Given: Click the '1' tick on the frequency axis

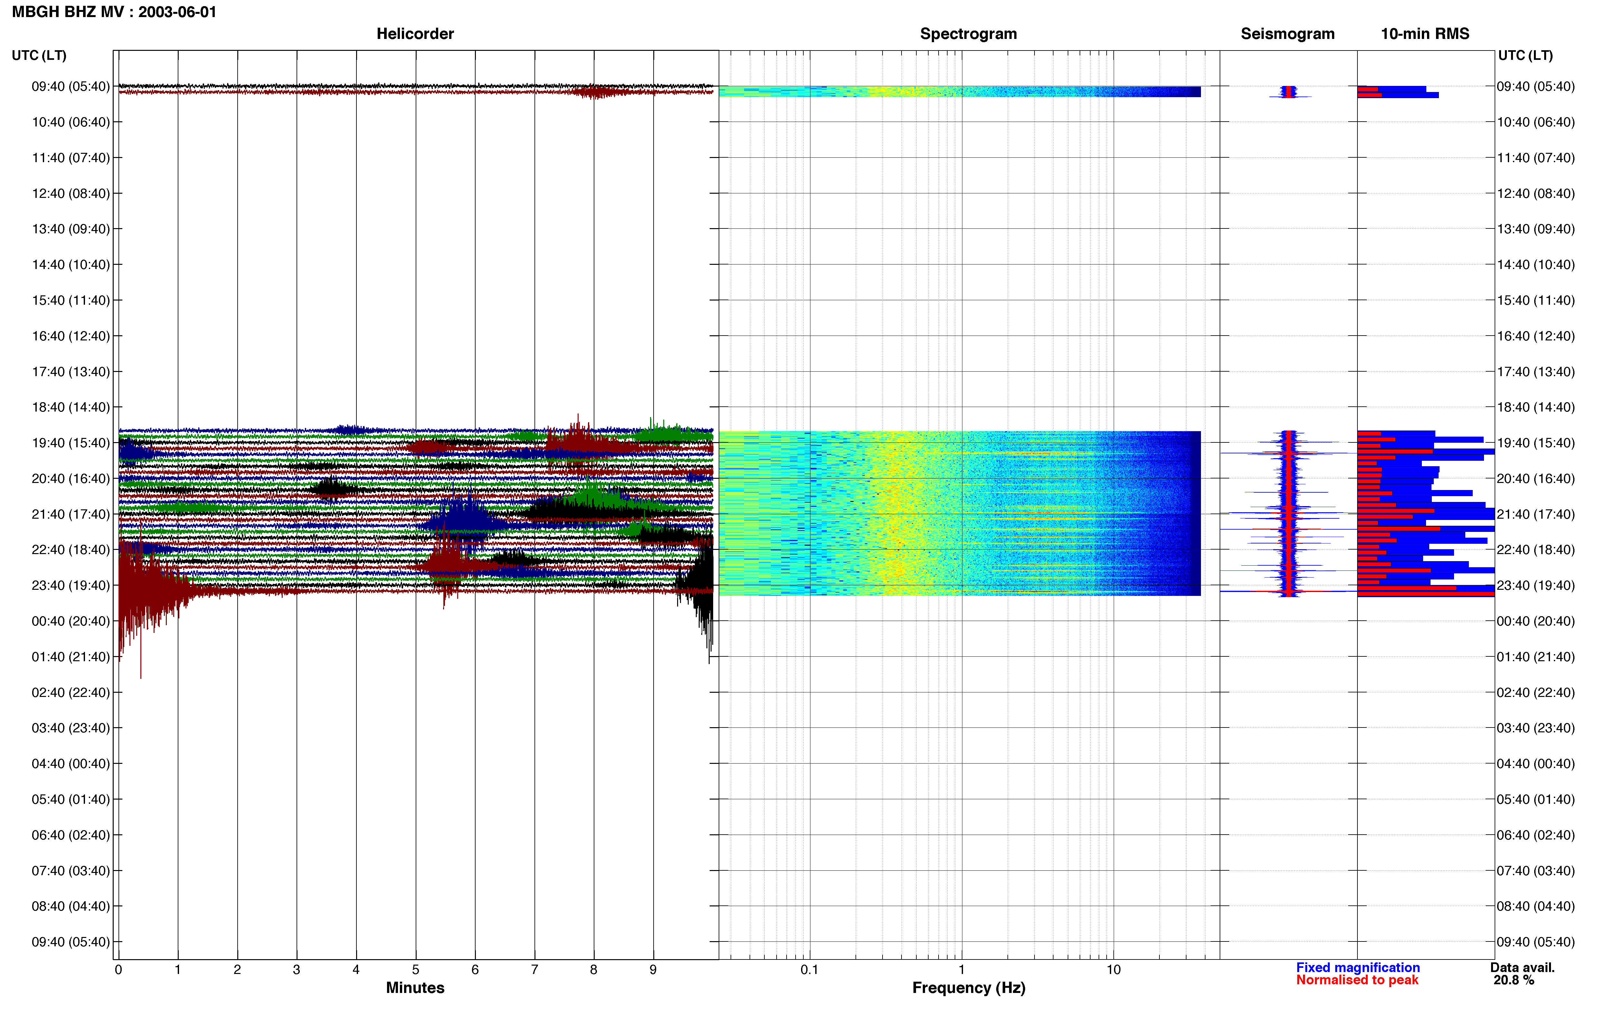Looking at the screenshot, I should pyautogui.click(x=962, y=969).
